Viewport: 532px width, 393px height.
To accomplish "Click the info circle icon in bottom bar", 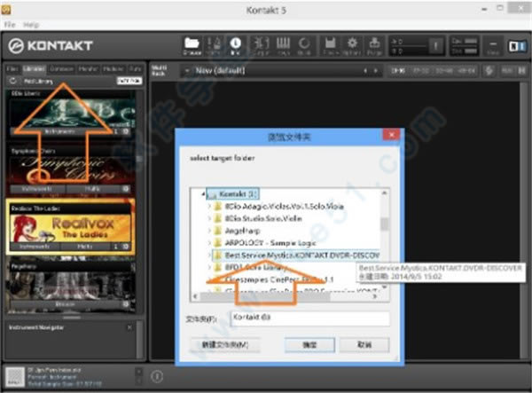I will 157,376.
